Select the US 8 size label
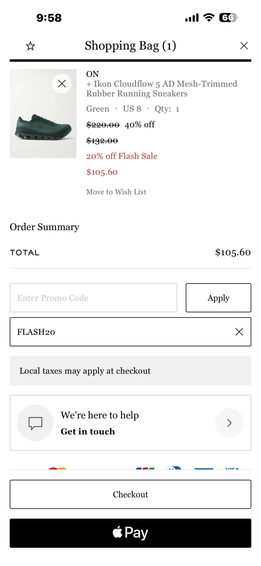The width and height of the screenshot is (261, 566). [x=132, y=109]
